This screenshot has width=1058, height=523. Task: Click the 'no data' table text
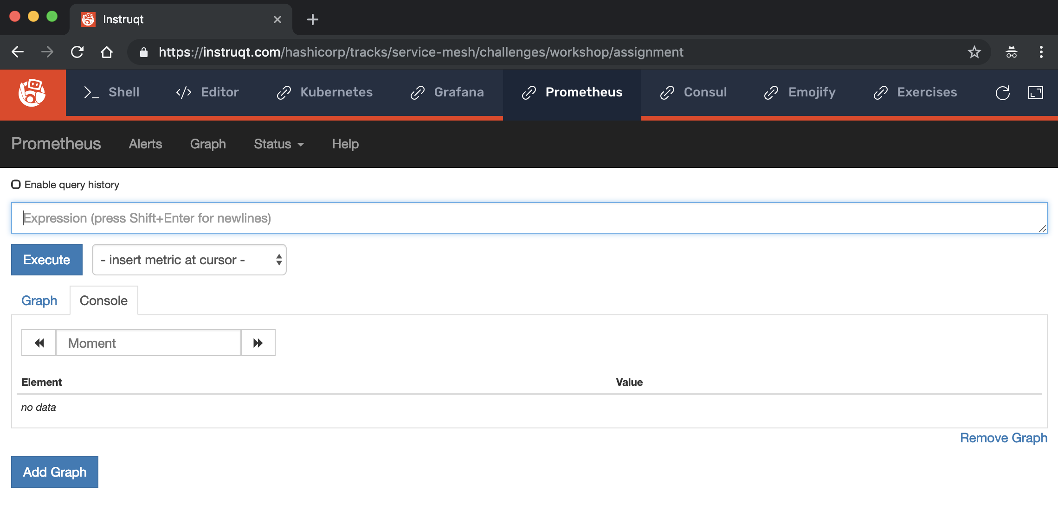39,407
